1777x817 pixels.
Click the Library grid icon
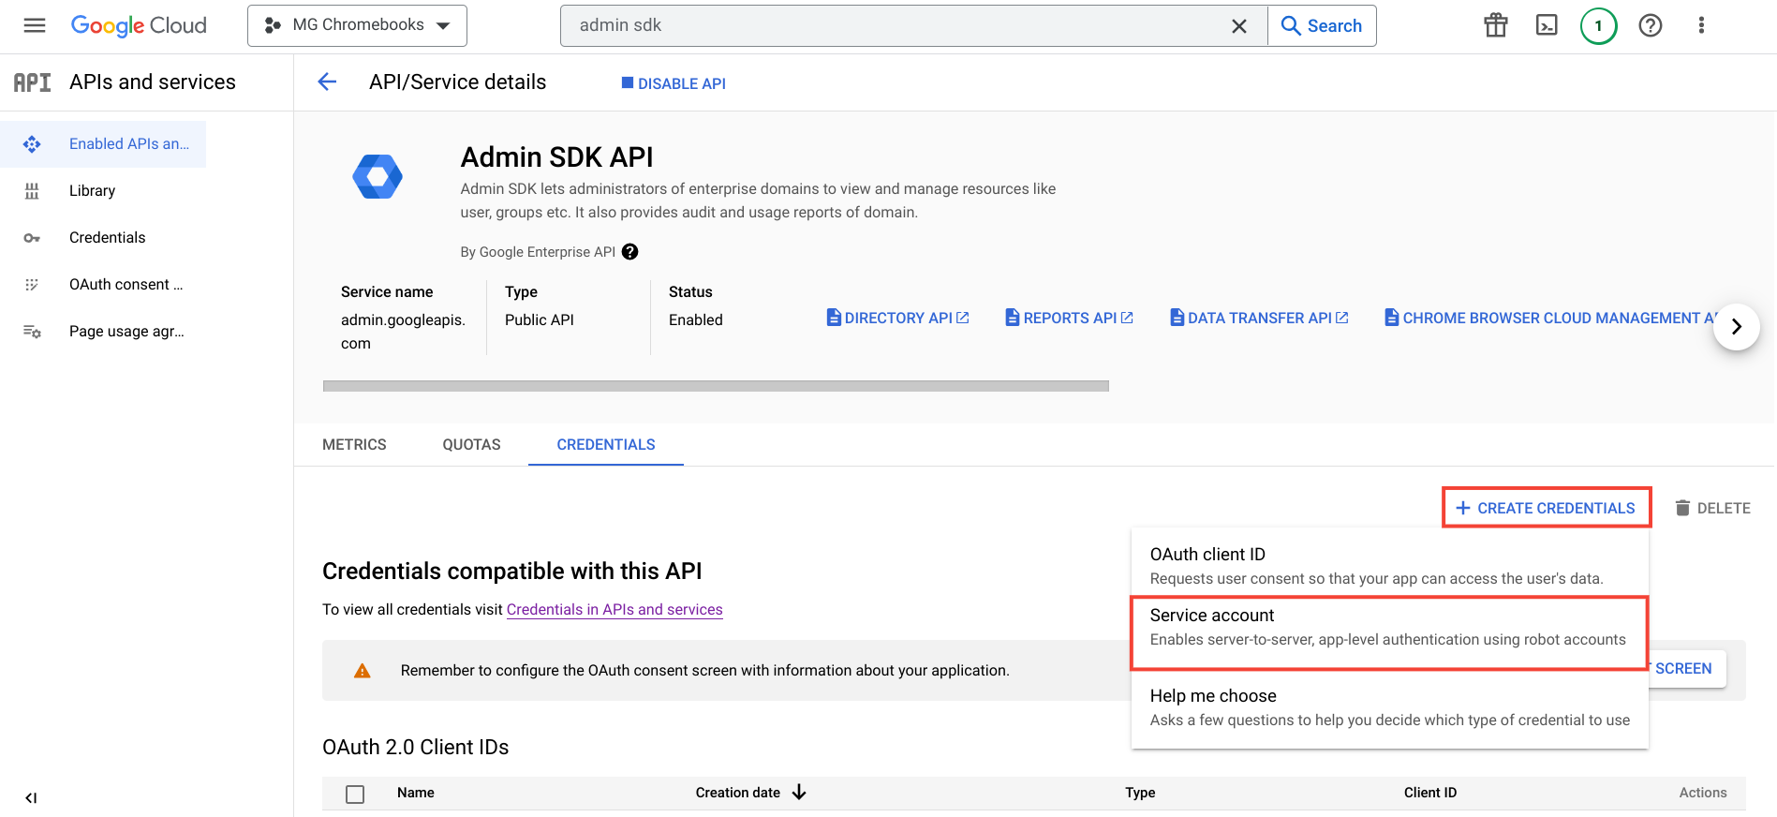[32, 191]
